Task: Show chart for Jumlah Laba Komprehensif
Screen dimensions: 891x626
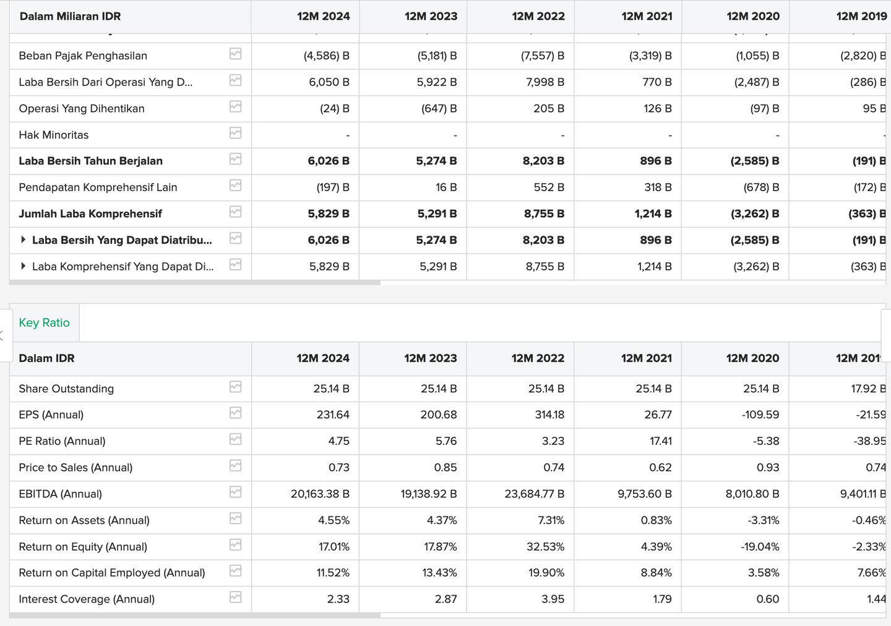Action: tap(235, 212)
